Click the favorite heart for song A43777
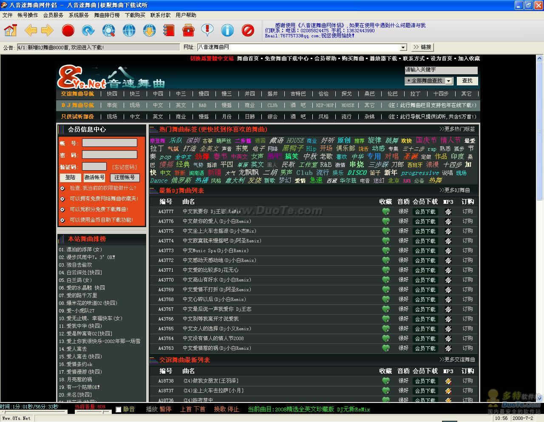This screenshot has width=544, height=422. [386, 211]
